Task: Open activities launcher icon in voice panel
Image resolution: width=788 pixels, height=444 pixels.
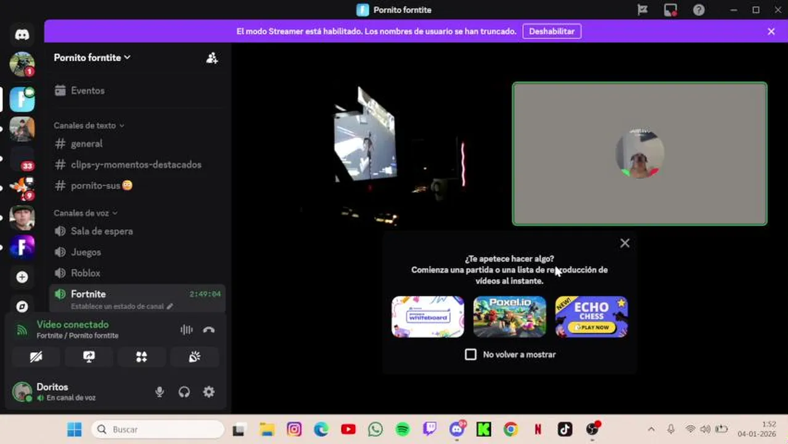Action: [x=142, y=357]
